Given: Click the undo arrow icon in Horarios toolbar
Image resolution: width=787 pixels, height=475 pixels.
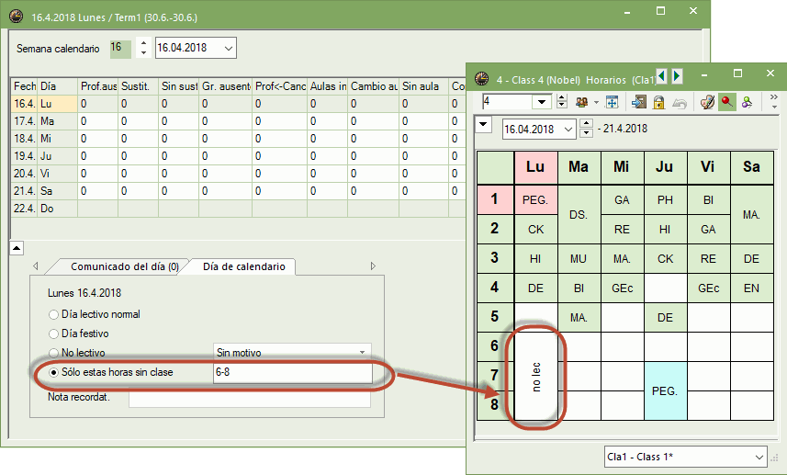Looking at the screenshot, I should click(x=679, y=103).
